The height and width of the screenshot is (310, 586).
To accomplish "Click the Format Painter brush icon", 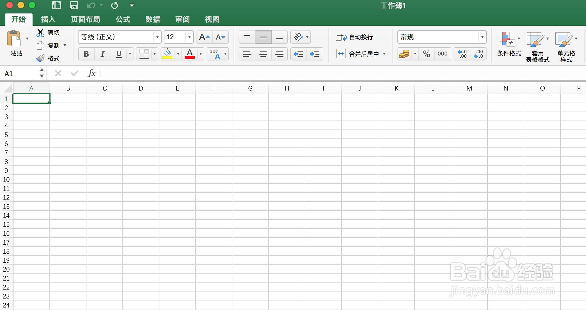I will (40, 58).
